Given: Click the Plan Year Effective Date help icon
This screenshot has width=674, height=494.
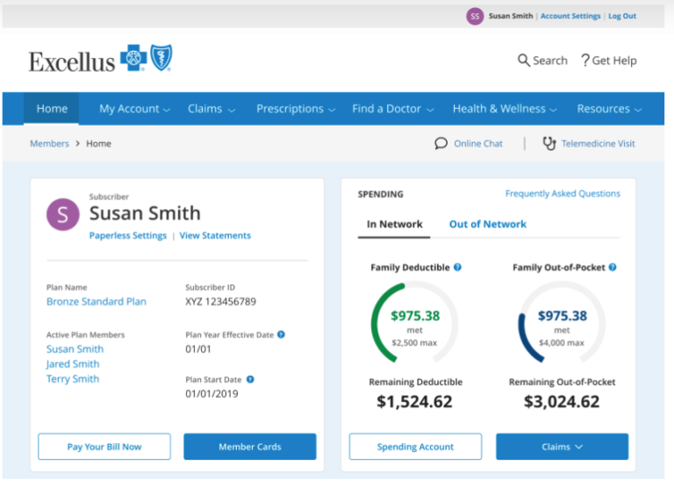Looking at the screenshot, I should point(281,334).
